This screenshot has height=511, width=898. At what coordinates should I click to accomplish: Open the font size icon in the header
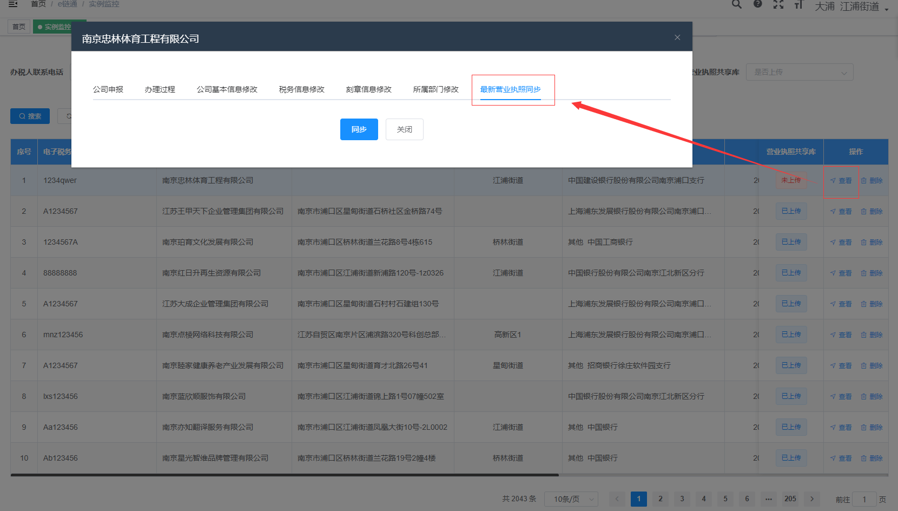[x=798, y=4]
